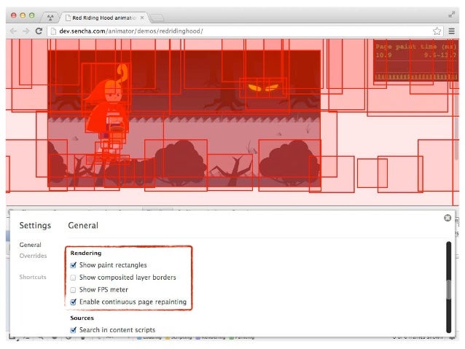
Task: Click the "Settings" title text
Action: (35, 225)
